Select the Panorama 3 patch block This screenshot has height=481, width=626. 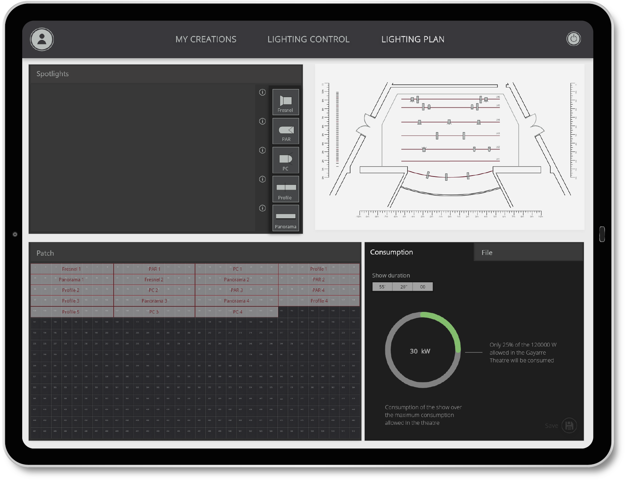pyautogui.click(x=154, y=301)
